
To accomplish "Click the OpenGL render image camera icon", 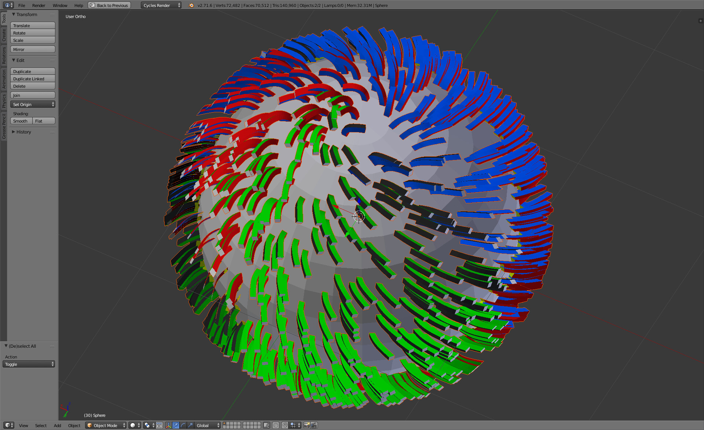I will tap(307, 425).
